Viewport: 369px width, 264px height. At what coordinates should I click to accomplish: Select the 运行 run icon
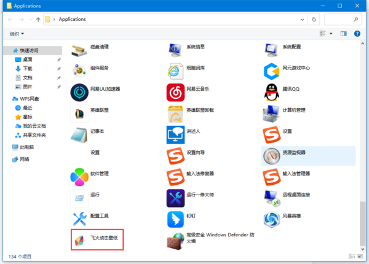[79, 198]
